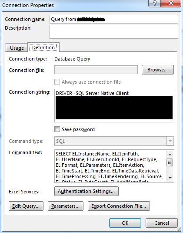Viewport: 183px width, 233px height.
Task: Click the 'Connection Properties' title text
Action: [x=28, y=5]
